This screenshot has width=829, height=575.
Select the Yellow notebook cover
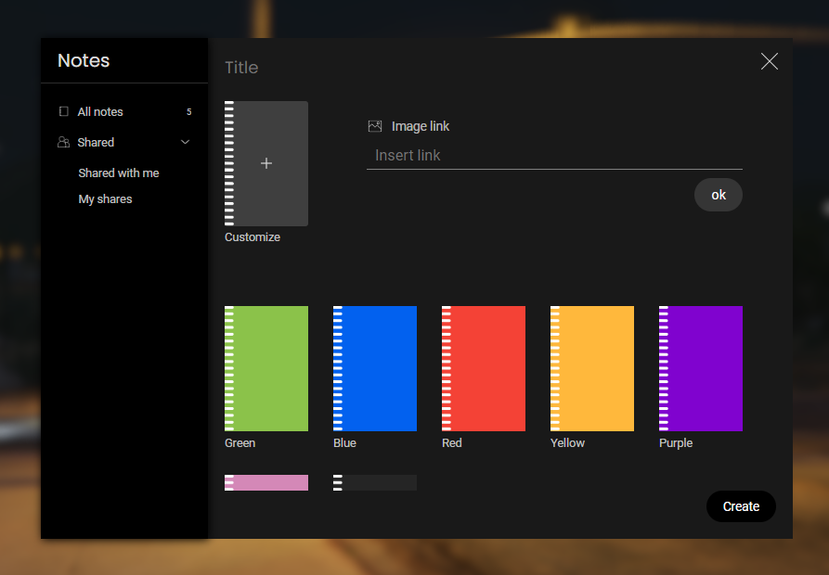tap(592, 368)
